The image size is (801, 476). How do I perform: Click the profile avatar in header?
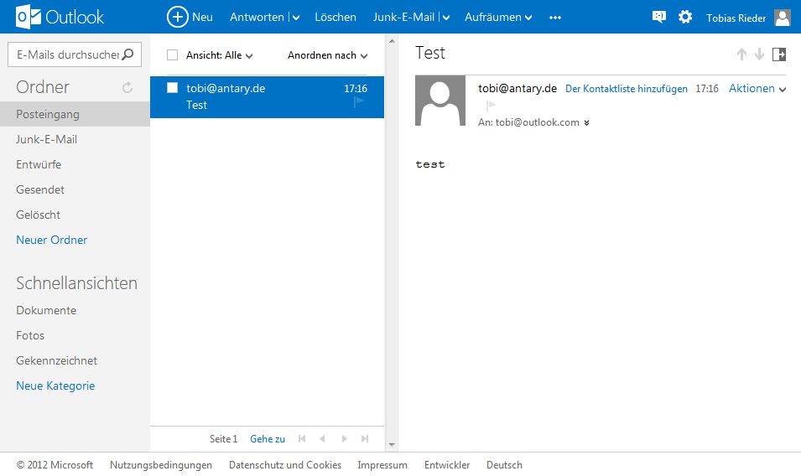coord(783,18)
